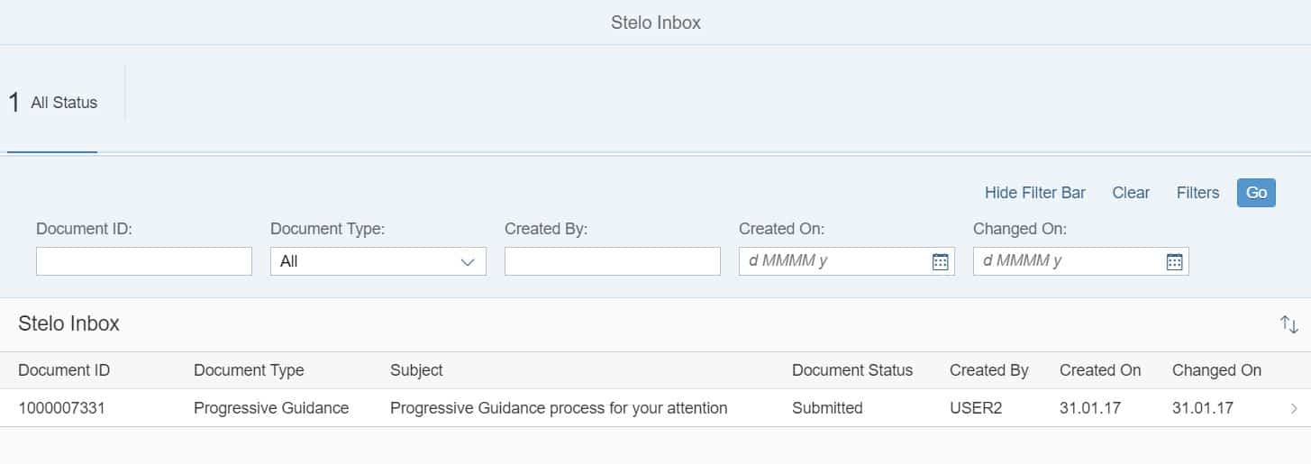The width and height of the screenshot is (1311, 464).
Task: Open the Changed On calendar picker
Action: pos(1174,261)
